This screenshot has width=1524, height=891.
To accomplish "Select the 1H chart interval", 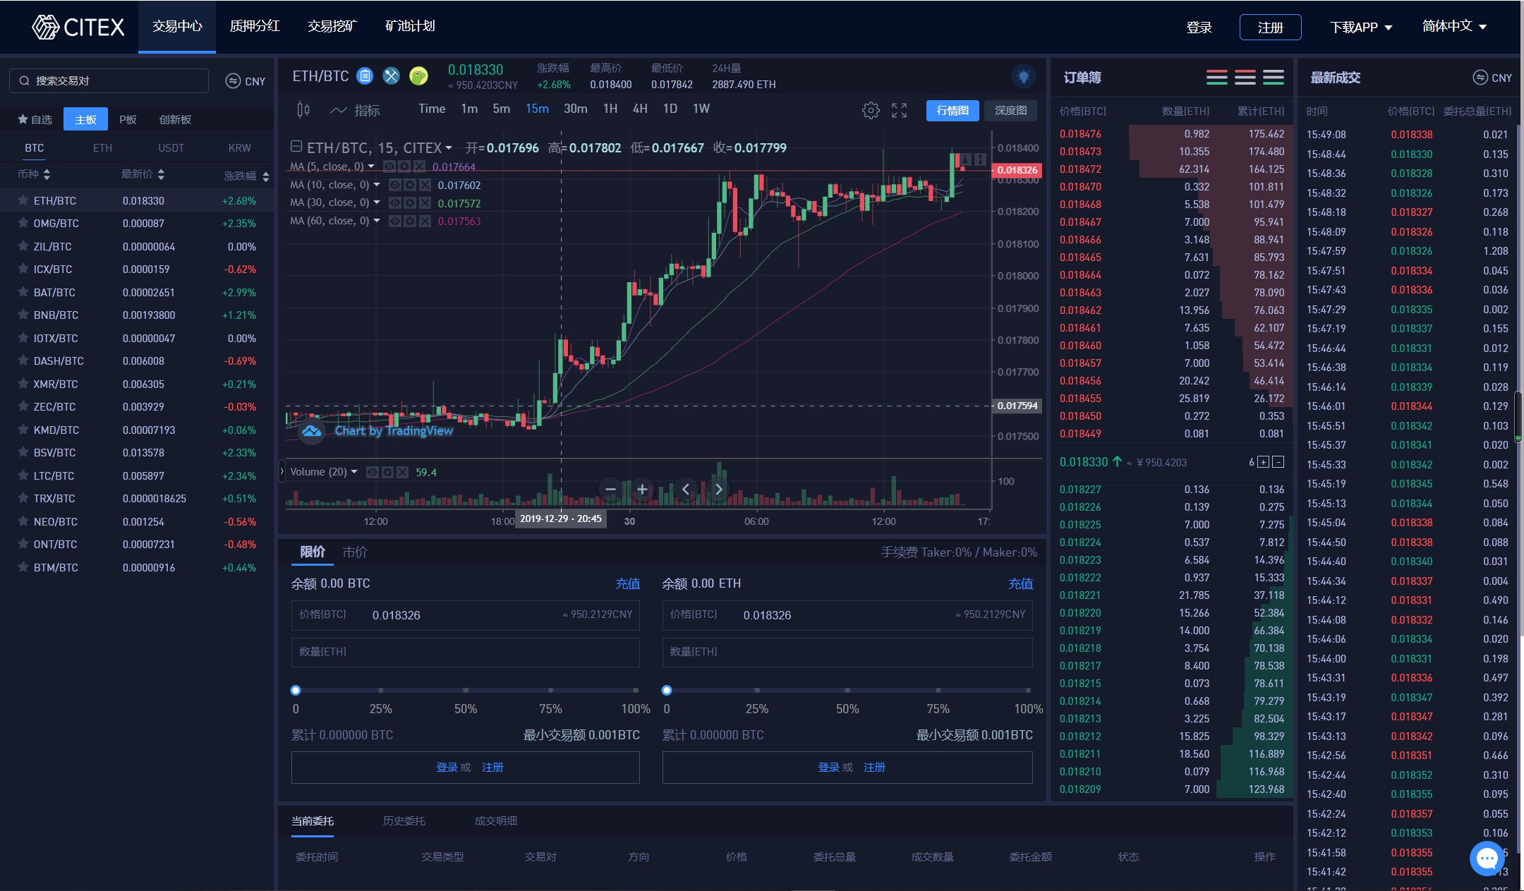I will (x=610, y=109).
